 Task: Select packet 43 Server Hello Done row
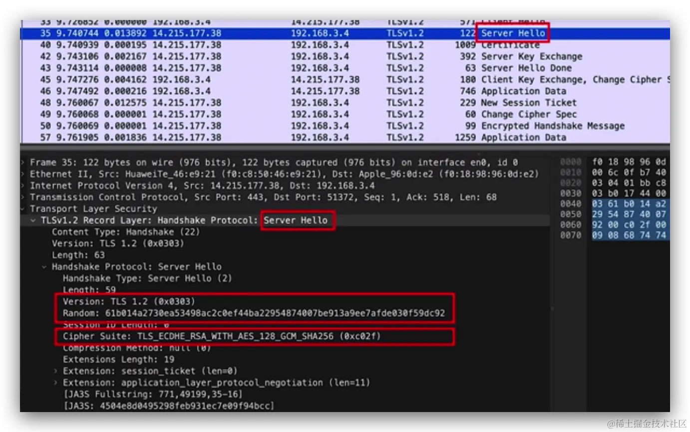(345, 68)
